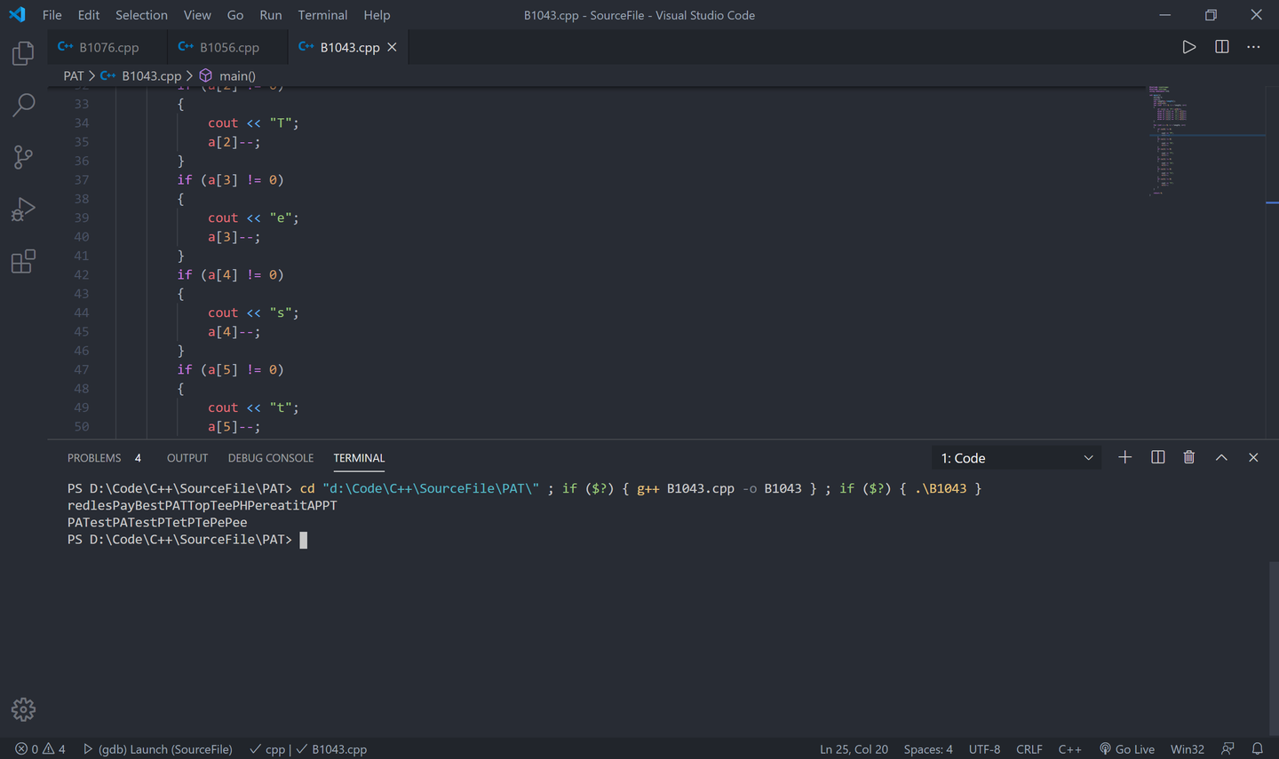Change the CRLF end of line sequence
This screenshot has width=1279, height=759.
click(1029, 749)
